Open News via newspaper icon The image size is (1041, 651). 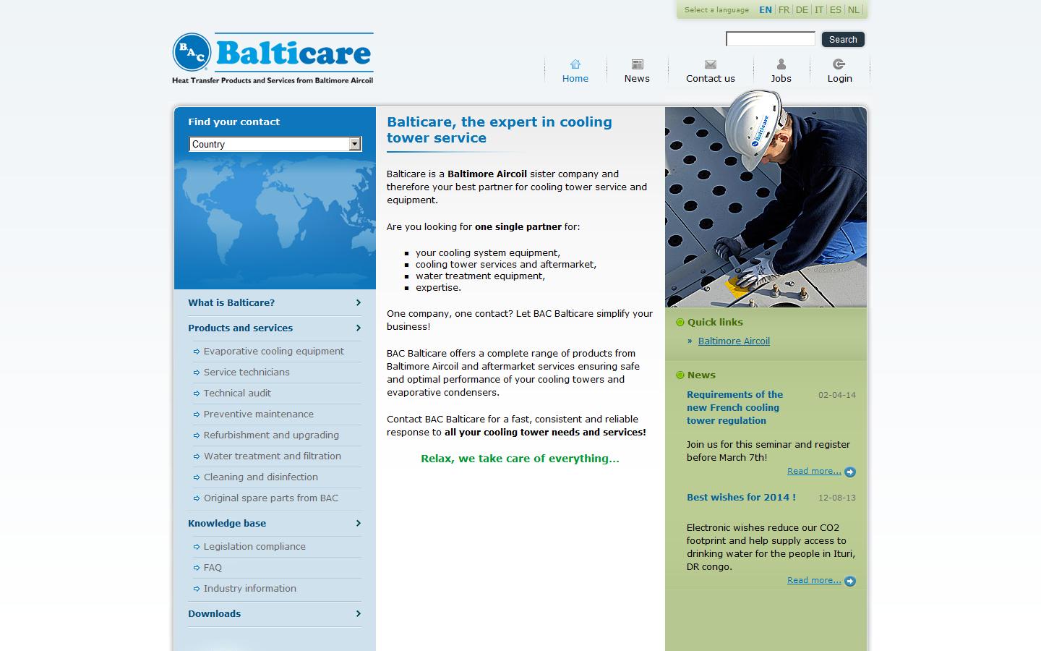coord(637,64)
